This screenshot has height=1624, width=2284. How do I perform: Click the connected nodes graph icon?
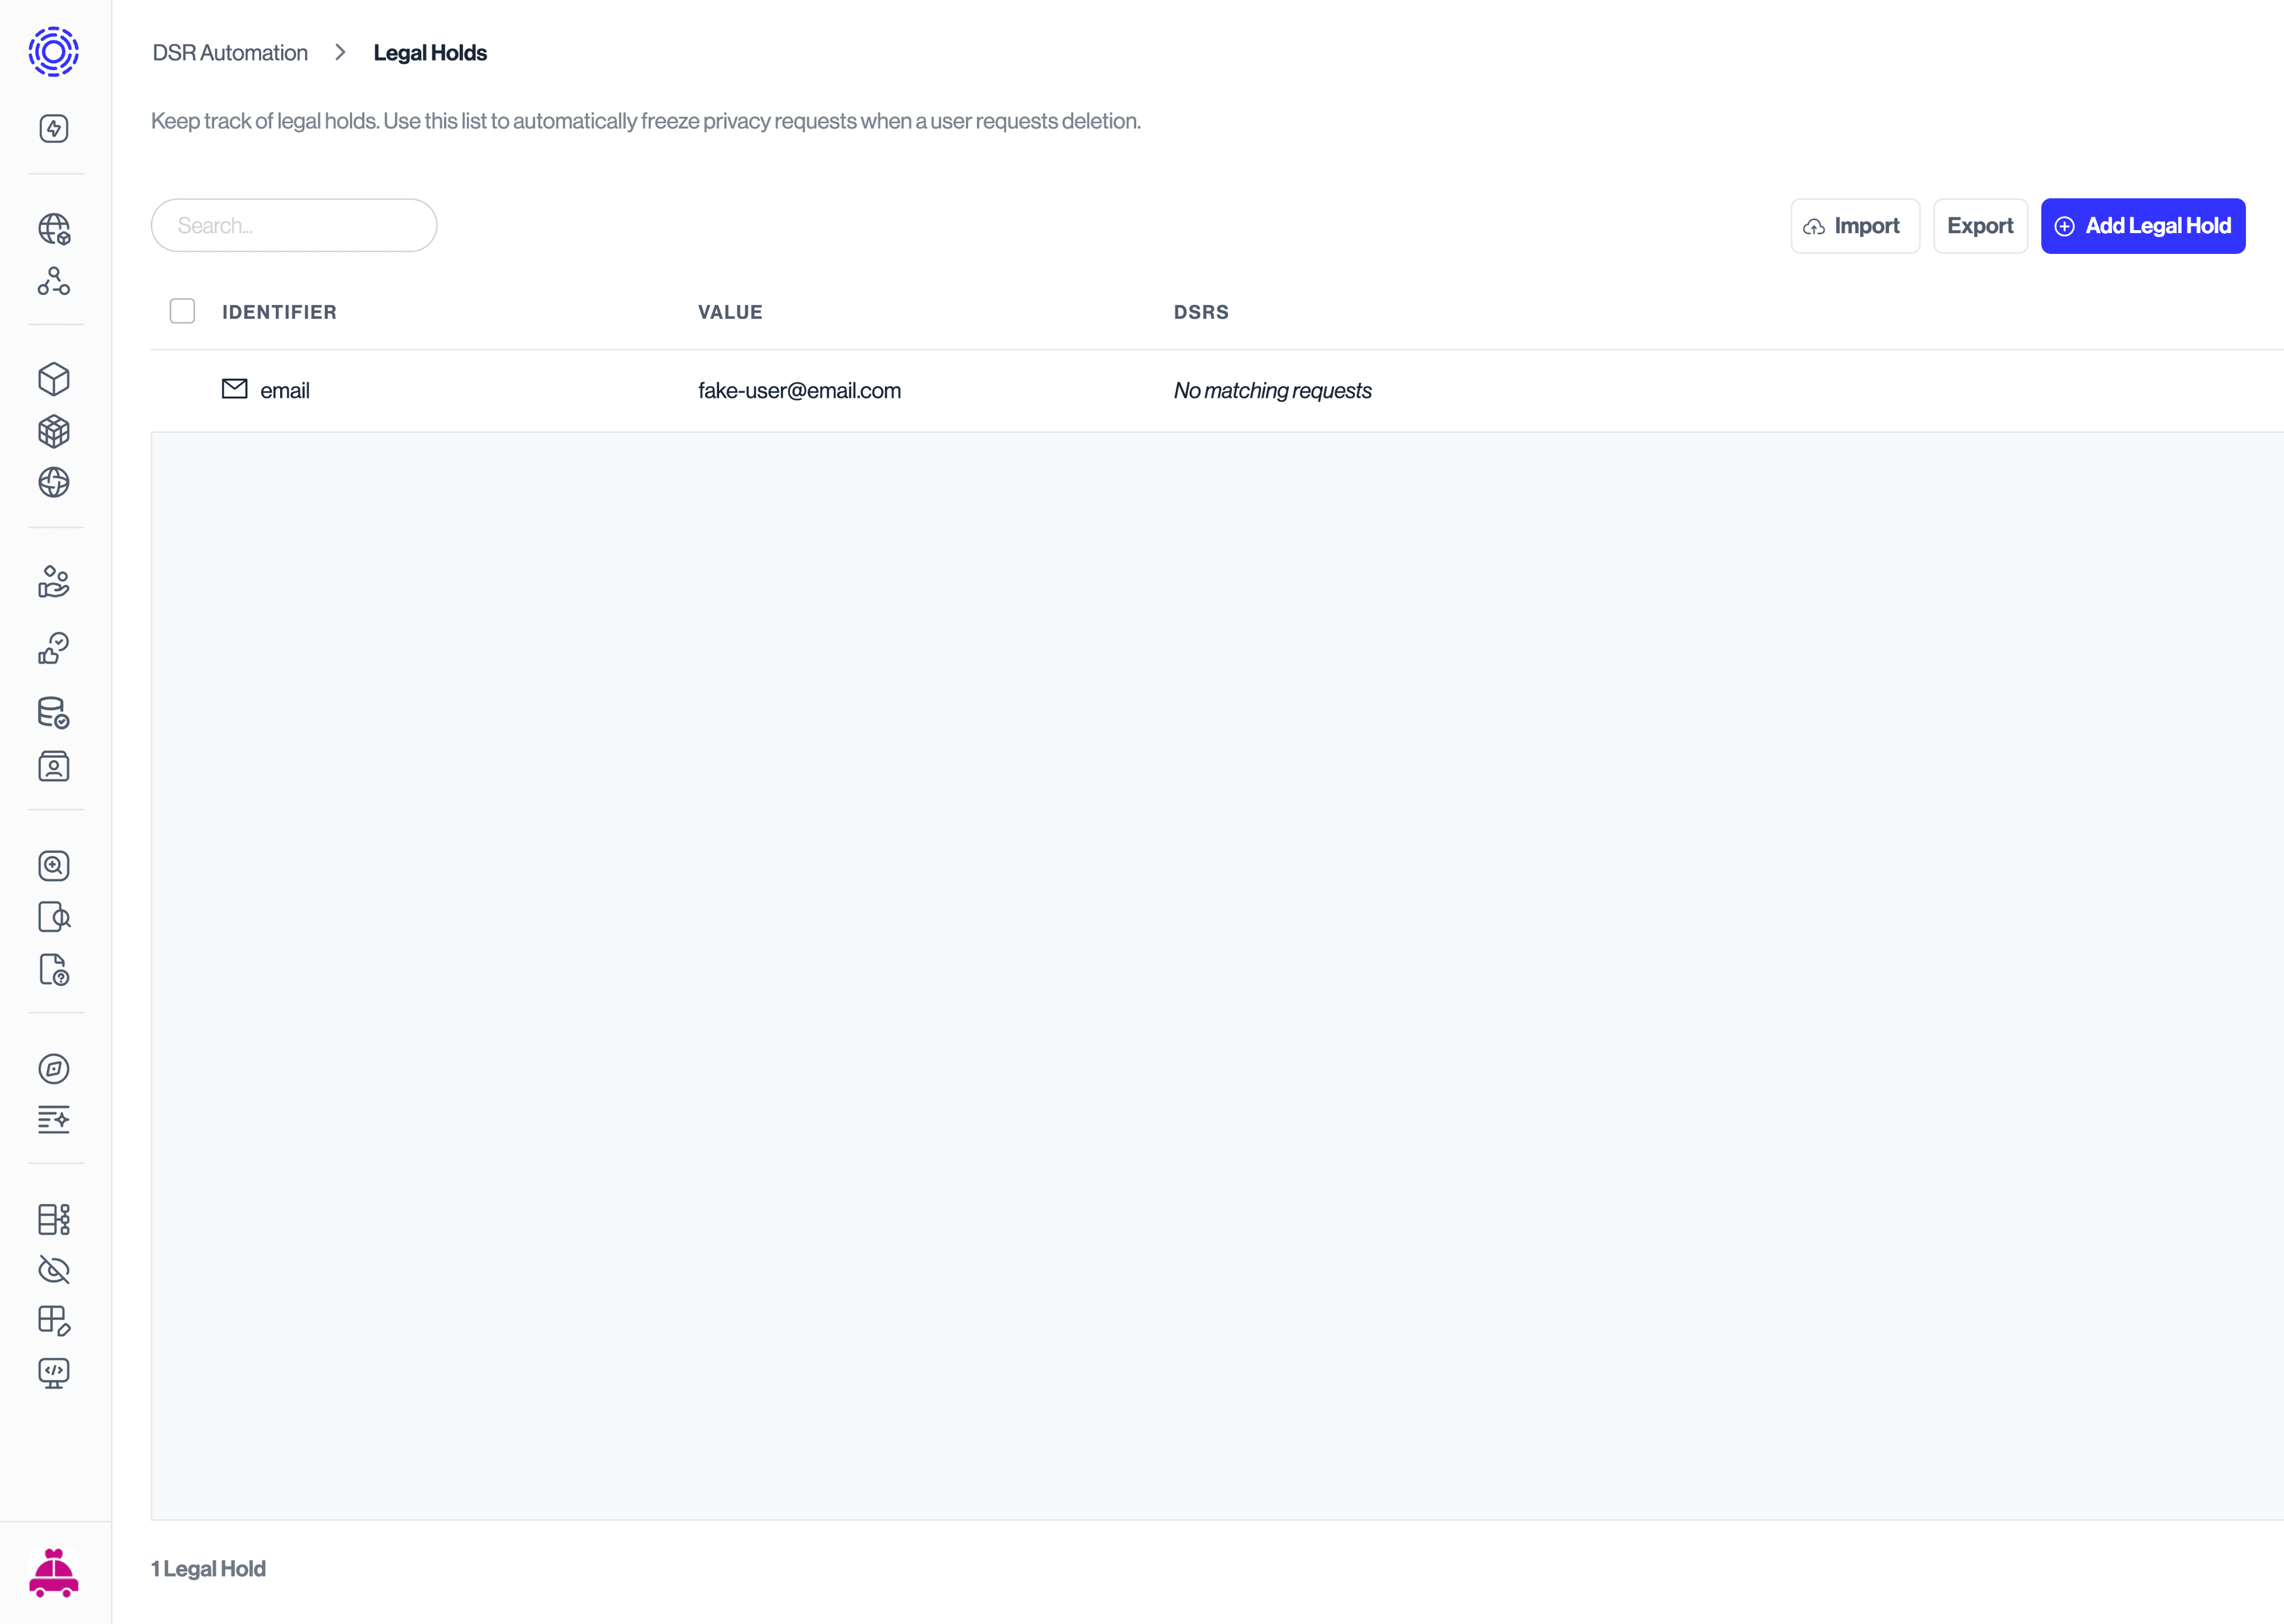pos(54,281)
